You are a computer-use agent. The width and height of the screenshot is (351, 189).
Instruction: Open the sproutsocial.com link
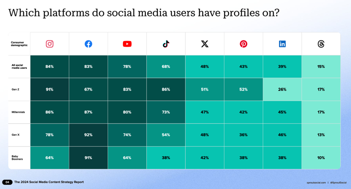tap(316, 183)
